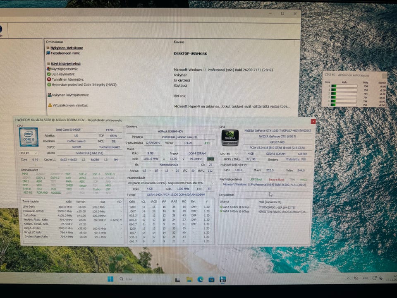Image resolution: width=397 pixels, height=298 pixels.
Task: Click the tRAS column header in timings table
Action: tap(174, 202)
